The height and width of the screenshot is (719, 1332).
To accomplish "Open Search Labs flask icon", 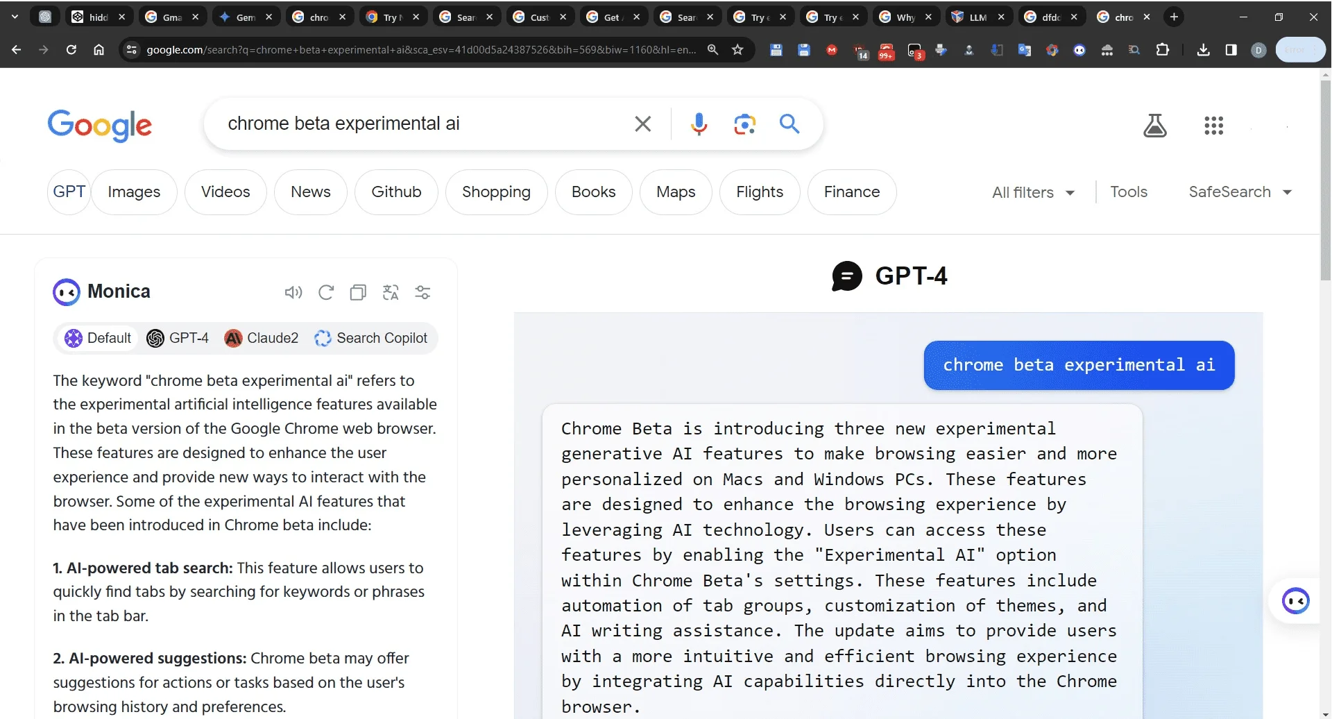I will 1155,126.
